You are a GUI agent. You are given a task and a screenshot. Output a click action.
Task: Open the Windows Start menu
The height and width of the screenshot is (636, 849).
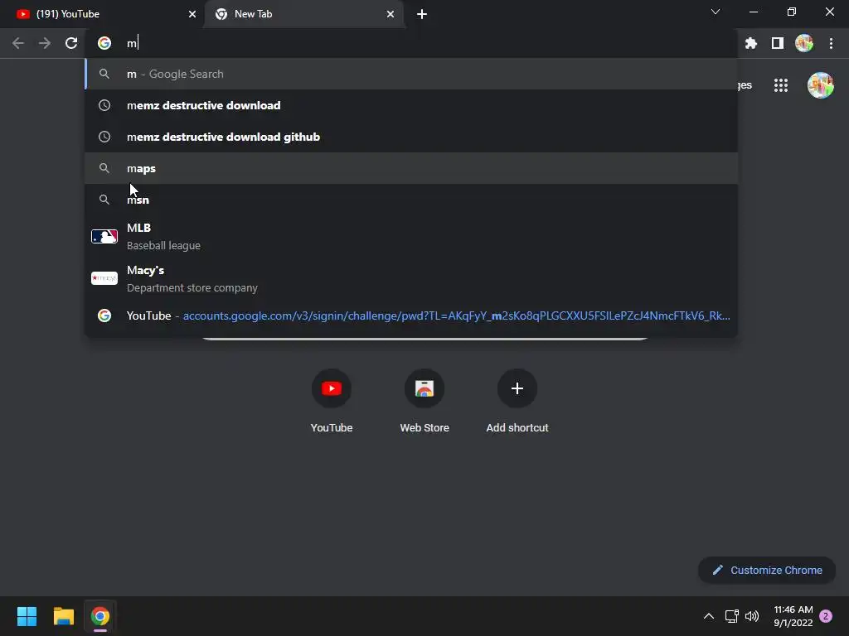[x=27, y=616]
